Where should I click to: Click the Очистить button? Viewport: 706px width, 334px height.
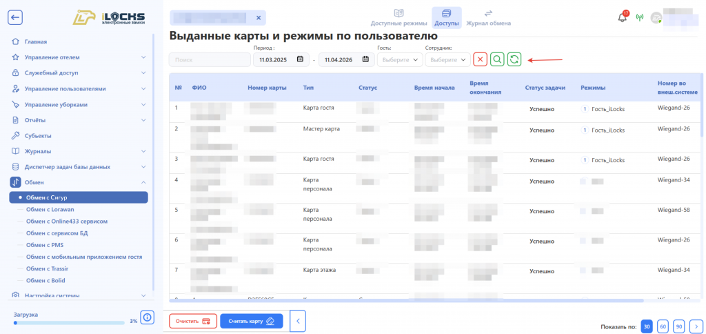(193, 322)
